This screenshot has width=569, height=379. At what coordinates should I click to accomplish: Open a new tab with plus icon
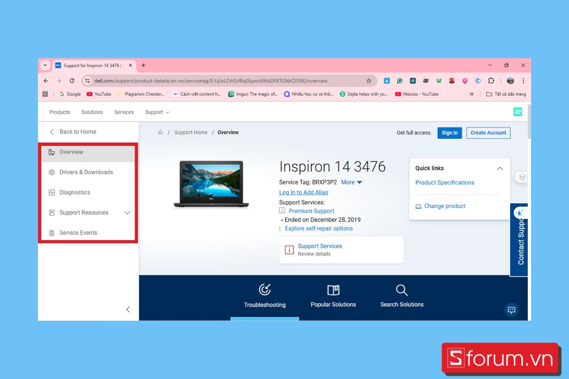tap(143, 65)
